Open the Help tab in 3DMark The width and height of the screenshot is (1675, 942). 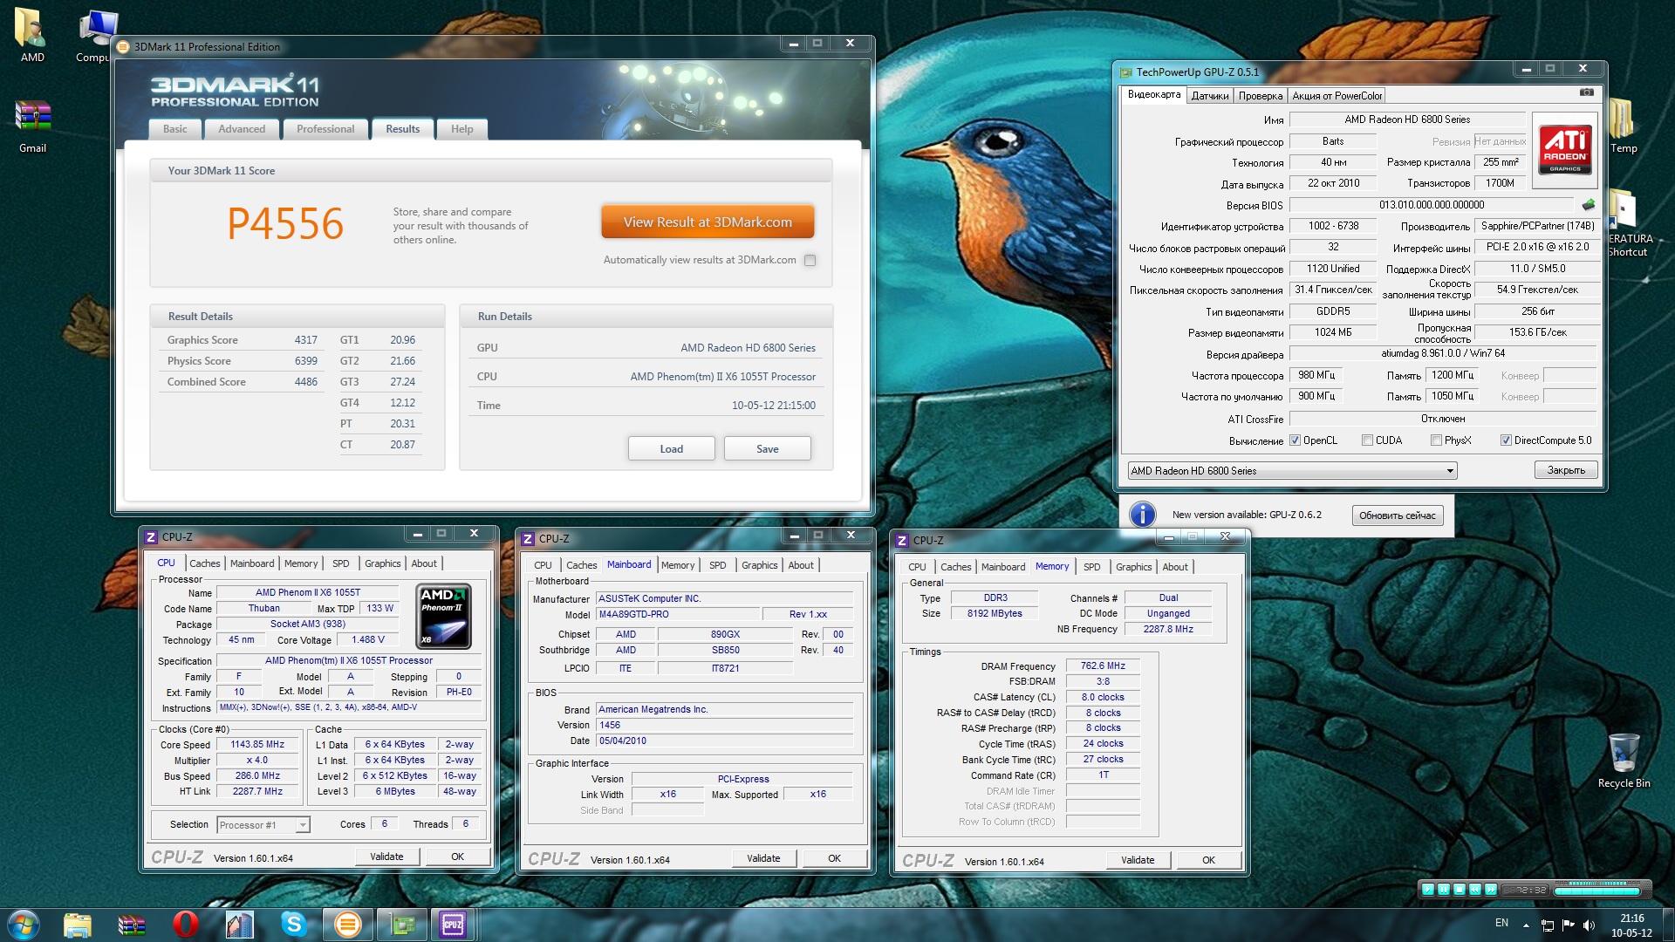tap(462, 129)
